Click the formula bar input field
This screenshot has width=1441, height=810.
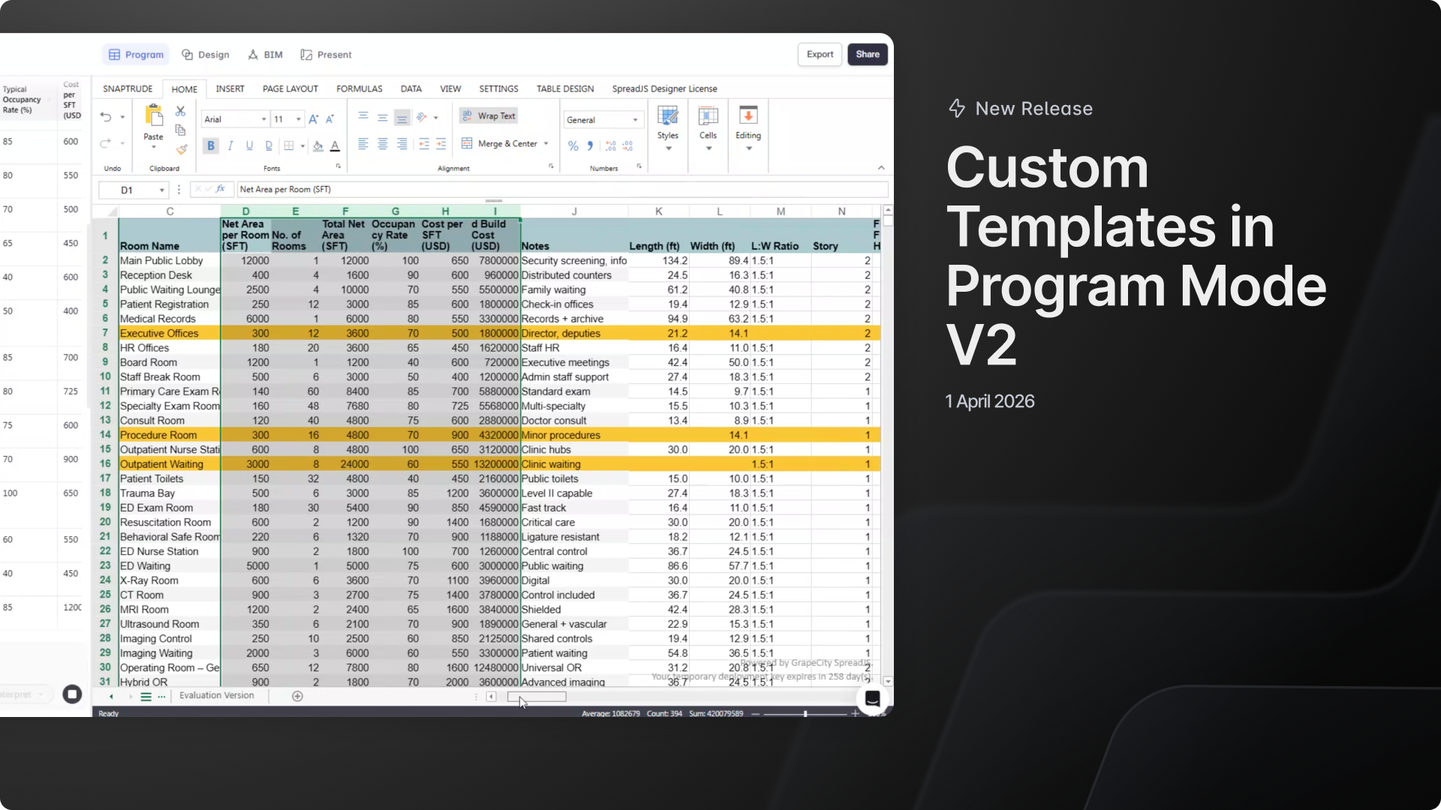561,190
